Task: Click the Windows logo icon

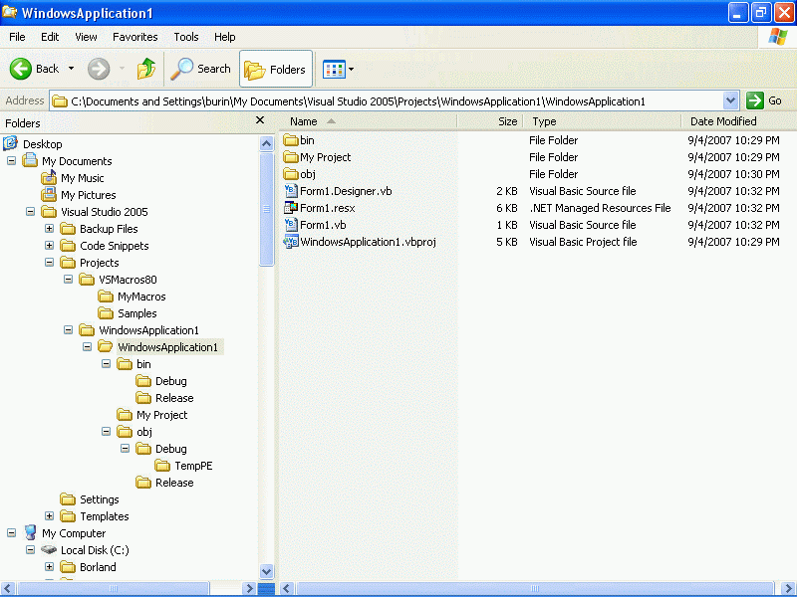Action: pyautogui.click(x=778, y=37)
